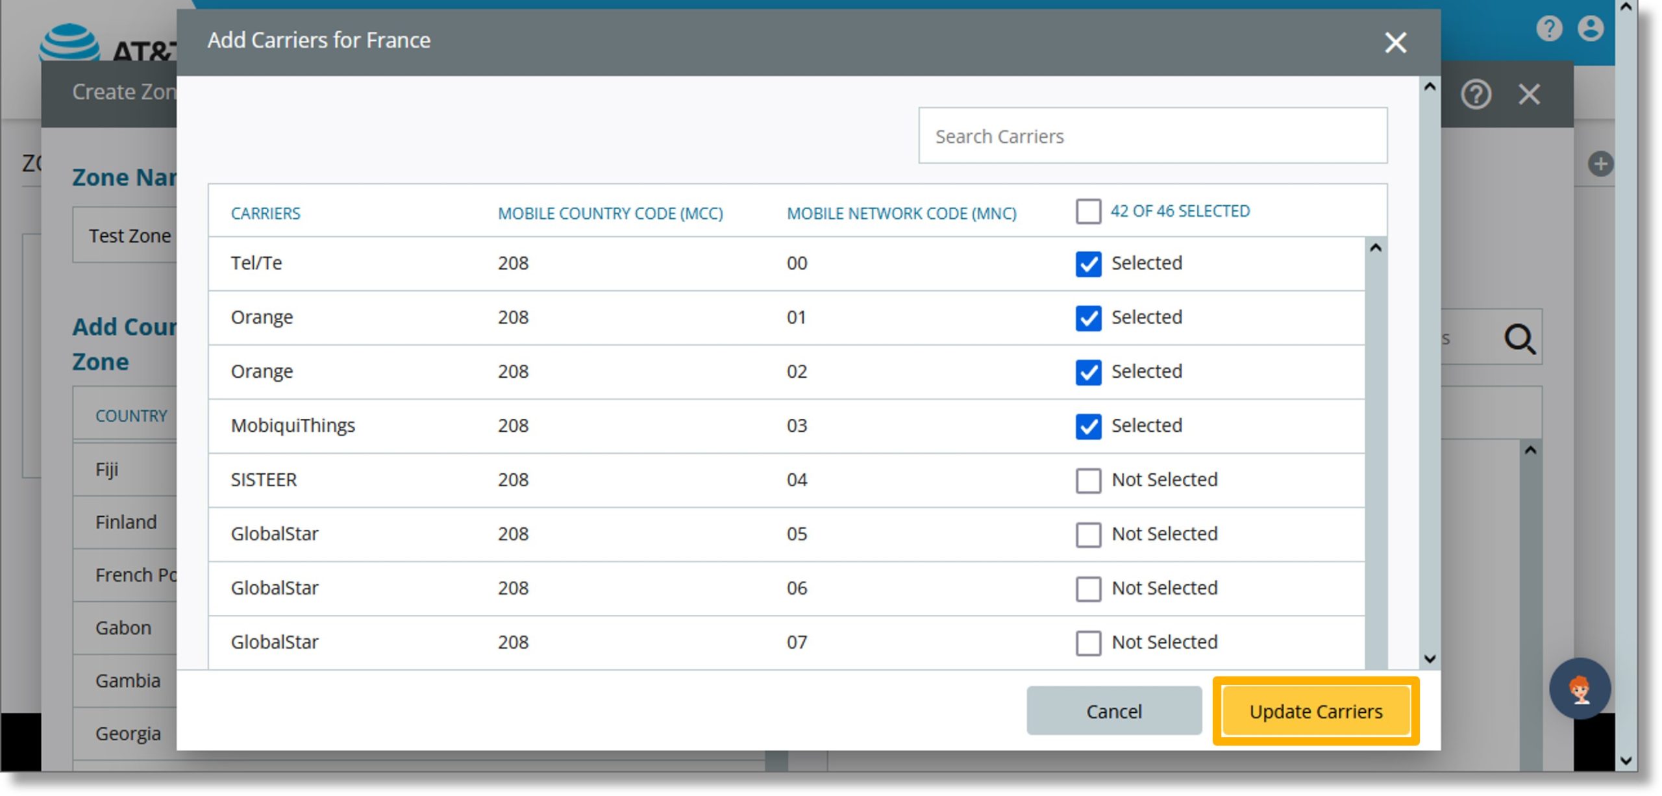Select the GlobalStar MNC 07 checkbox
1662x796 pixels.
coord(1088,643)
